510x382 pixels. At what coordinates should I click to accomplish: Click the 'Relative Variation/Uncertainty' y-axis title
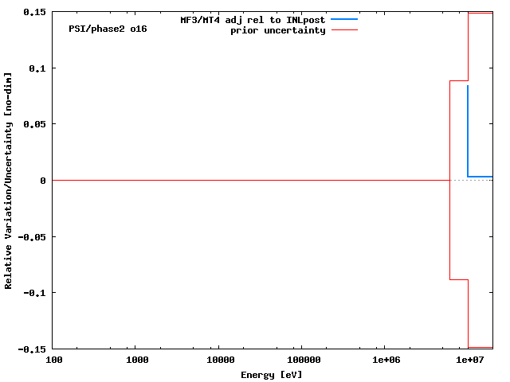click(x=9, y=181)
